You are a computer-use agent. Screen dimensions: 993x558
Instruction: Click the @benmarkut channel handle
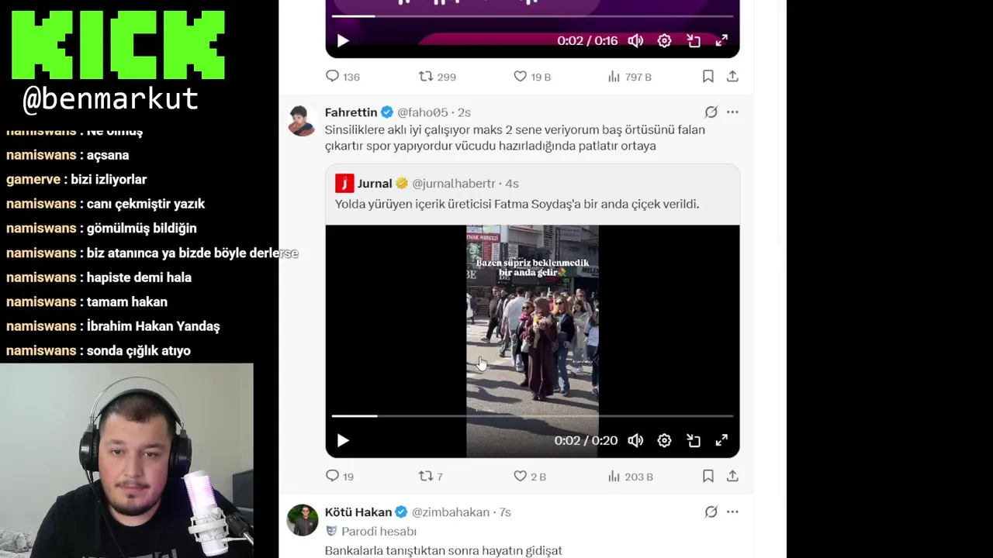coord(111,100)
